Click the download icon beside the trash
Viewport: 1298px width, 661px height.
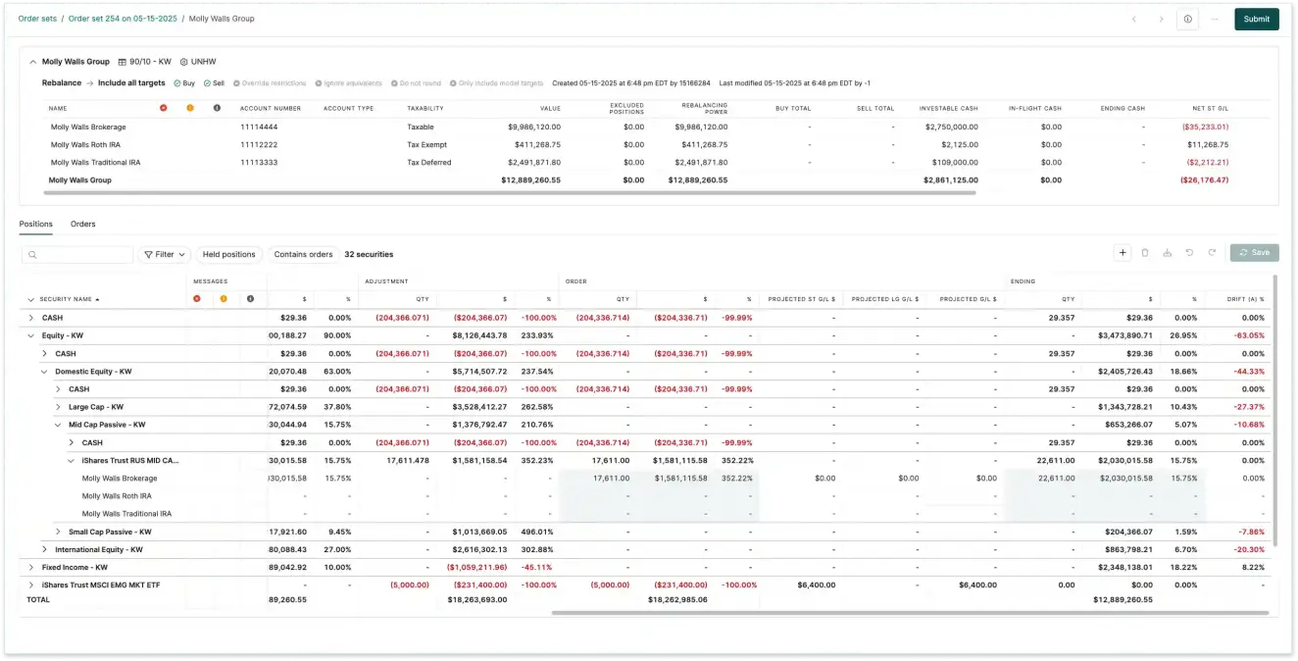coord(1167,253)
